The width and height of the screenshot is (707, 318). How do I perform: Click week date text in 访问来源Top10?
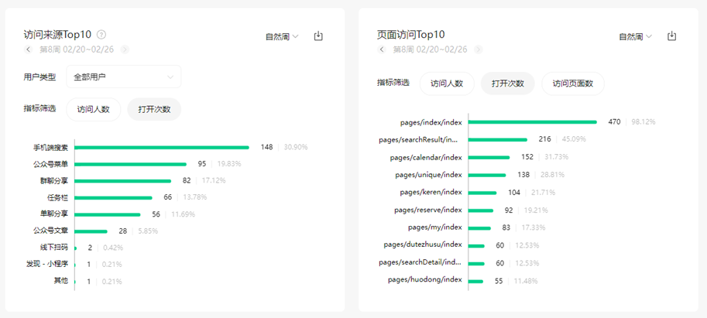point(77,50)
